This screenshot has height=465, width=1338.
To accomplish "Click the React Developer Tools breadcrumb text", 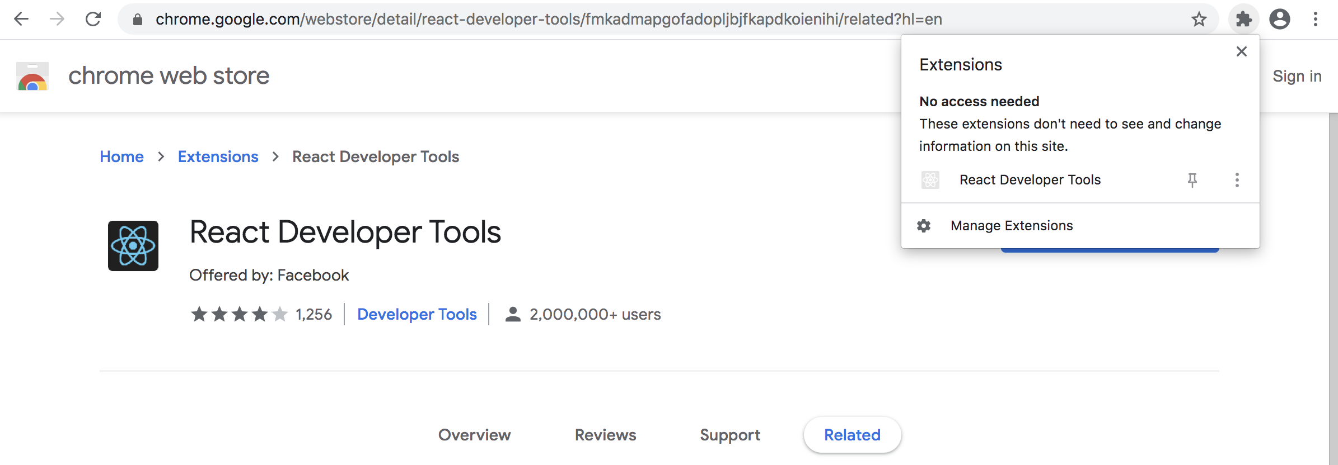I will [x=376, y=156].
